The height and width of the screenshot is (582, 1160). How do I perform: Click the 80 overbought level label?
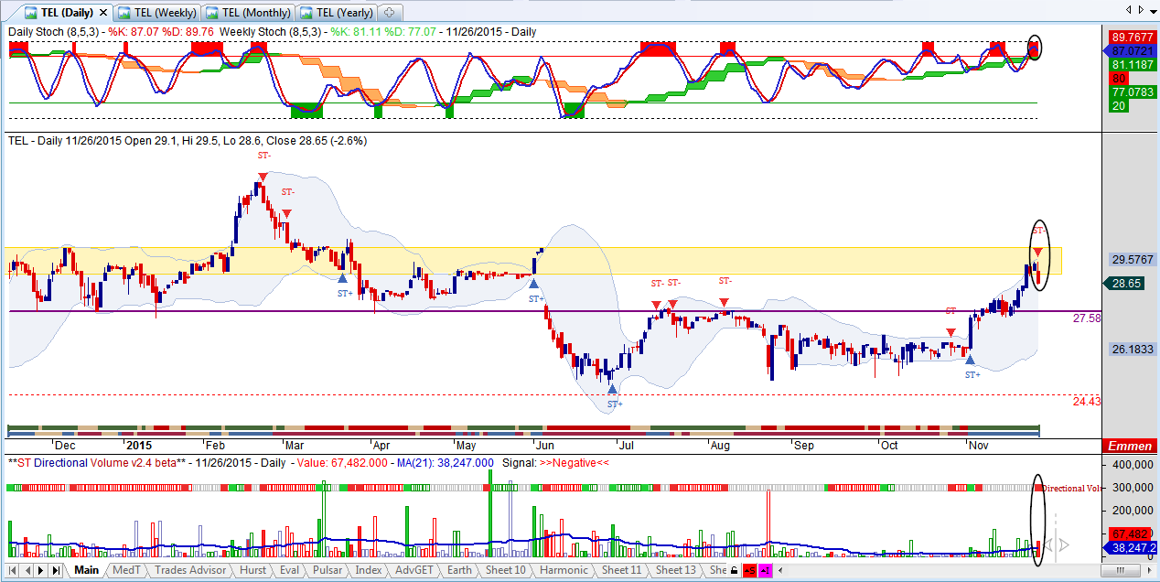click(1118, 79)
